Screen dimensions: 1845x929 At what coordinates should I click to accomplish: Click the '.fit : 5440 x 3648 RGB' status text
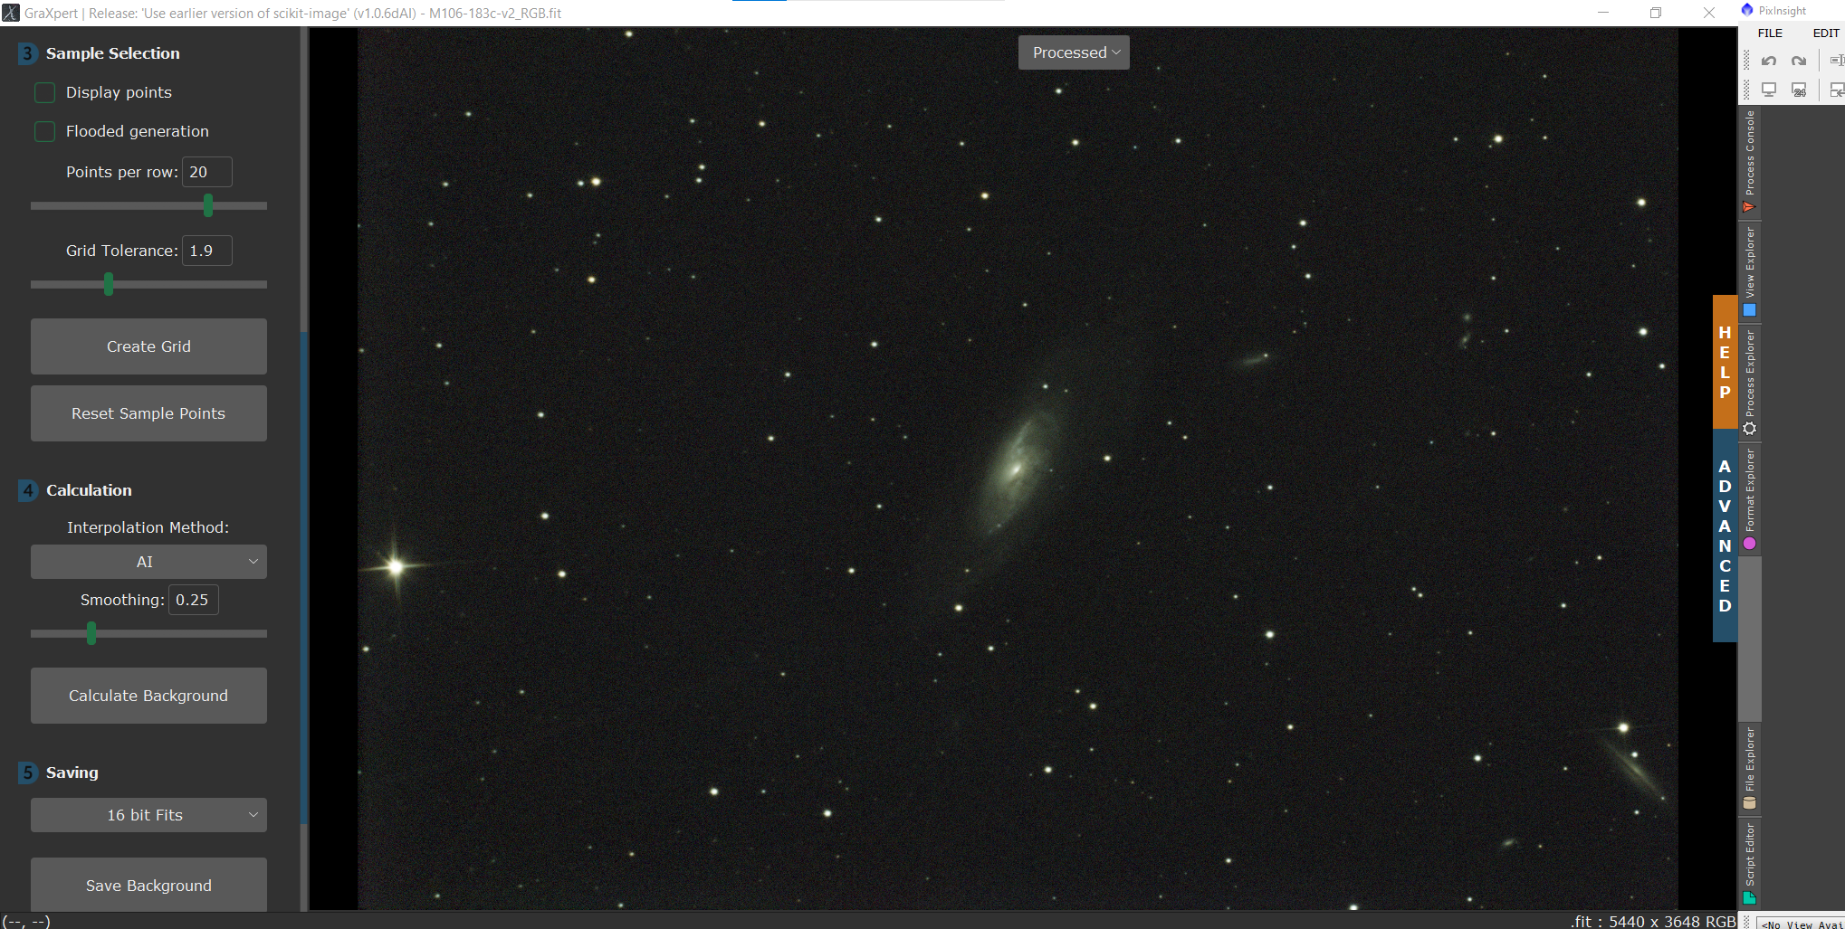(x=1653, y=921)
